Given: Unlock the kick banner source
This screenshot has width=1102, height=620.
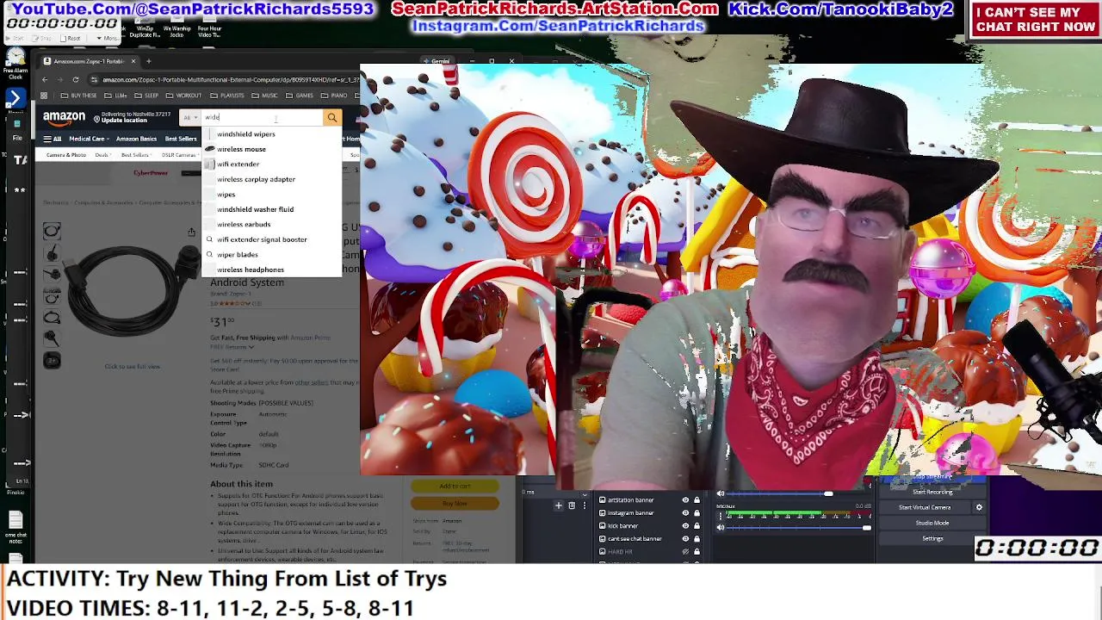Looking at the screenshot, I should point(696,525).
